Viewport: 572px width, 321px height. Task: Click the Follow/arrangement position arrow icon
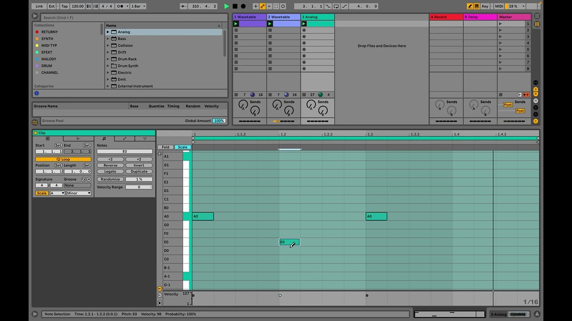point(184,6)
